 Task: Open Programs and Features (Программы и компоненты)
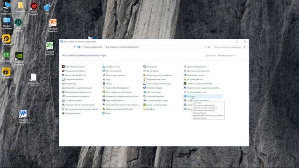point(76,92)
